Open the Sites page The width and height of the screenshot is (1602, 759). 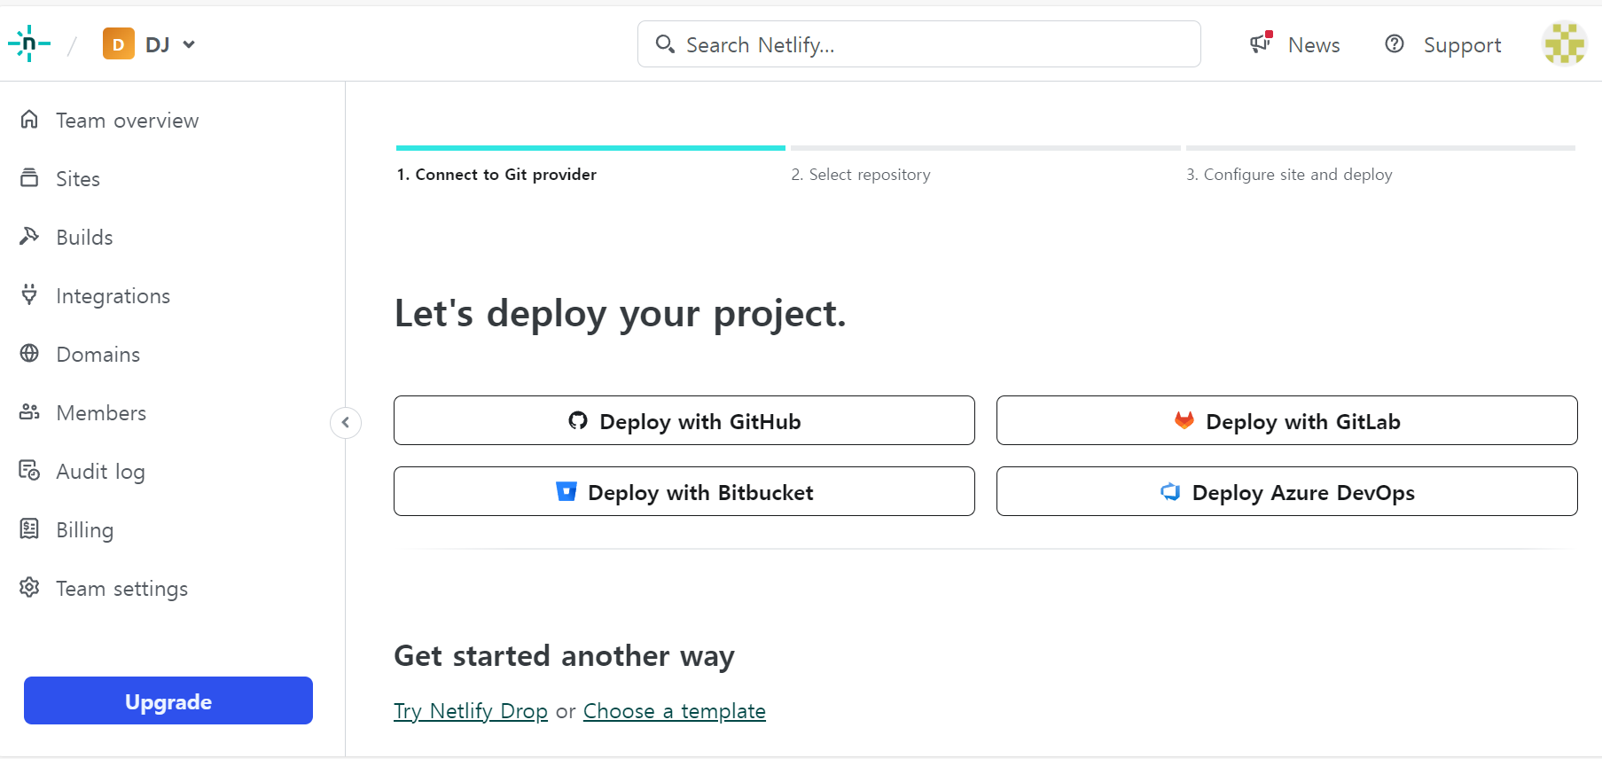click(x=78, y=179)
